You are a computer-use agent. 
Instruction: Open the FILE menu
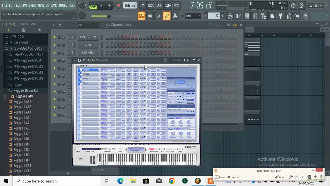pos(5,5)
